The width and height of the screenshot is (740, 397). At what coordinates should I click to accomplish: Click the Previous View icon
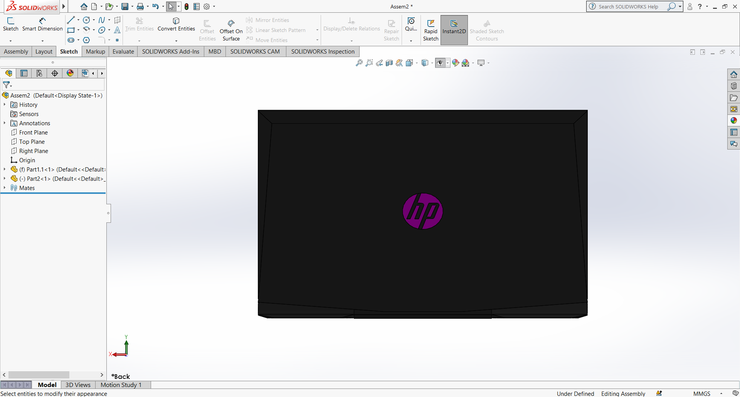(x=379, y=63)
